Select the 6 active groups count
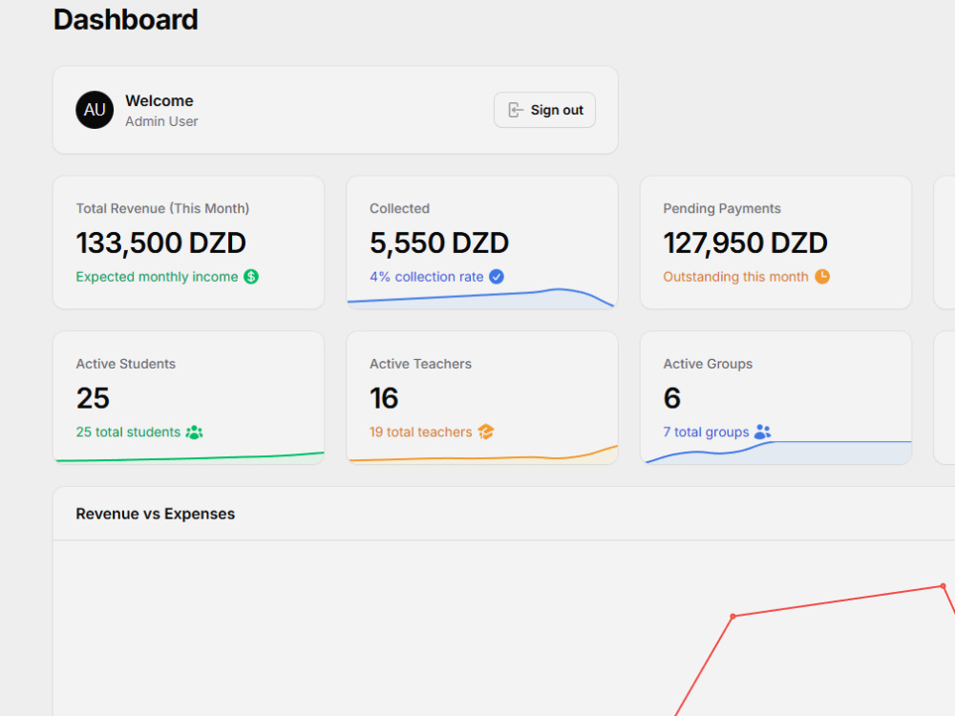The image size is (955, 716). [671, 398]
